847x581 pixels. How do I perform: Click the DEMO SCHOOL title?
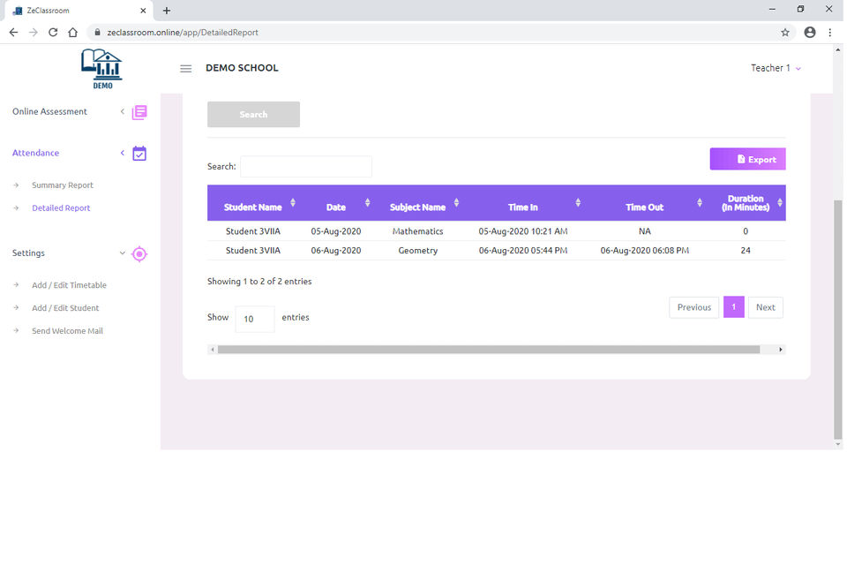[242, 68]
